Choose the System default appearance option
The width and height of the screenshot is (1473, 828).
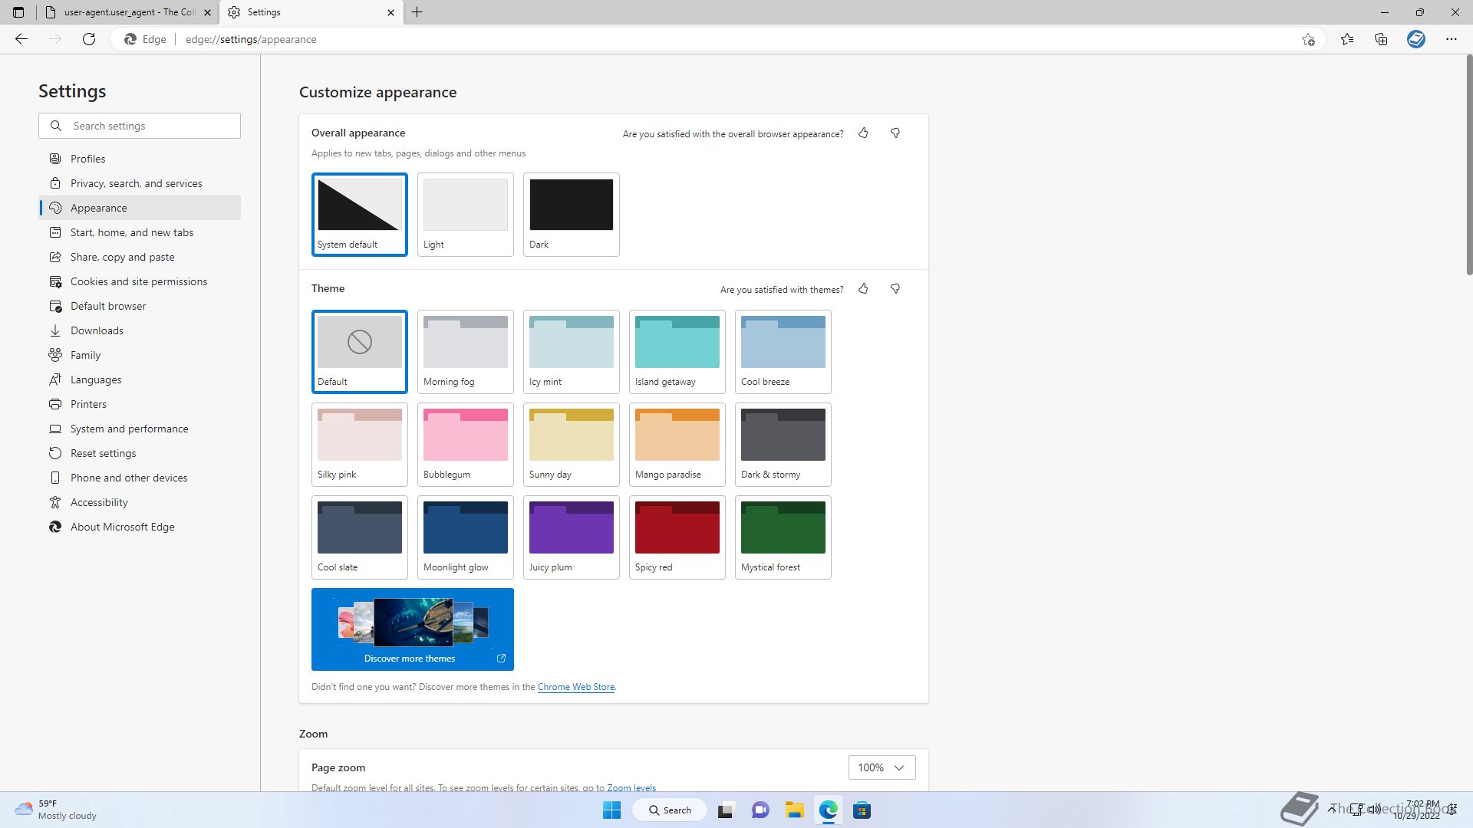tap(359, 214)
